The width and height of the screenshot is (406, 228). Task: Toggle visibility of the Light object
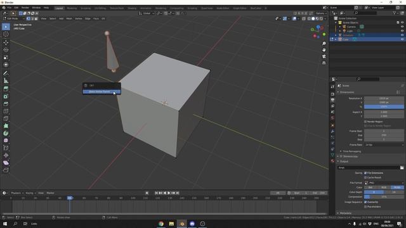tap(402, 31)
